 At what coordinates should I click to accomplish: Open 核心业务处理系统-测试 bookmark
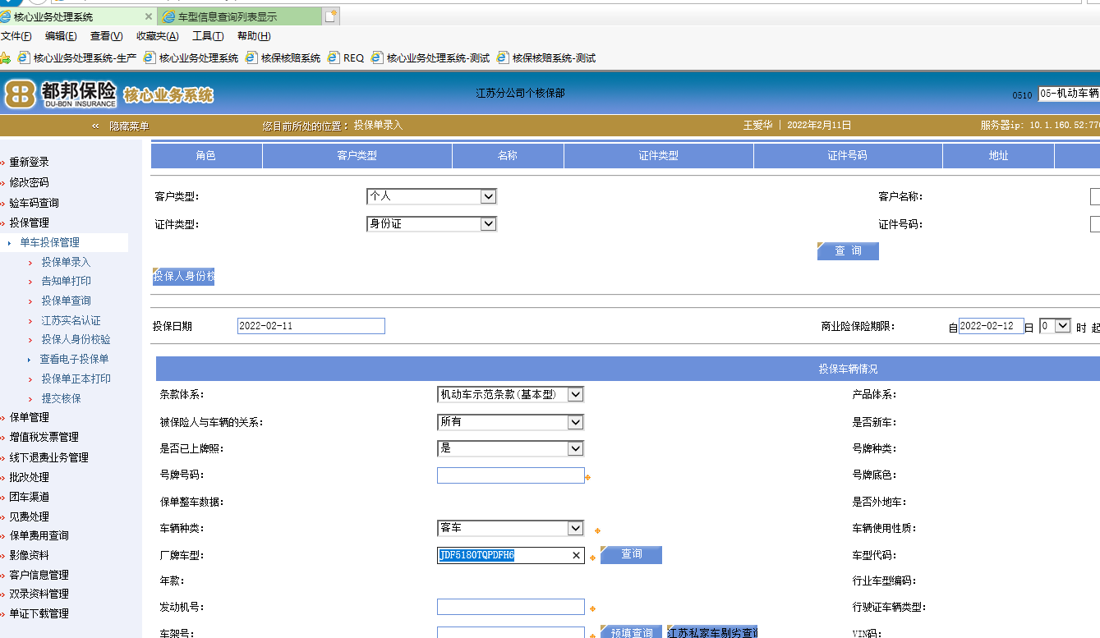pyautogui.click(x=430, y=58)
